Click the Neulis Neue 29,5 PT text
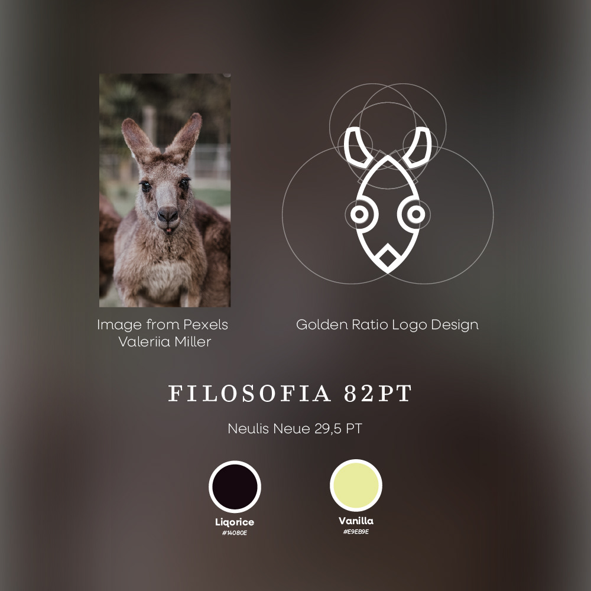 click(295, 428)
